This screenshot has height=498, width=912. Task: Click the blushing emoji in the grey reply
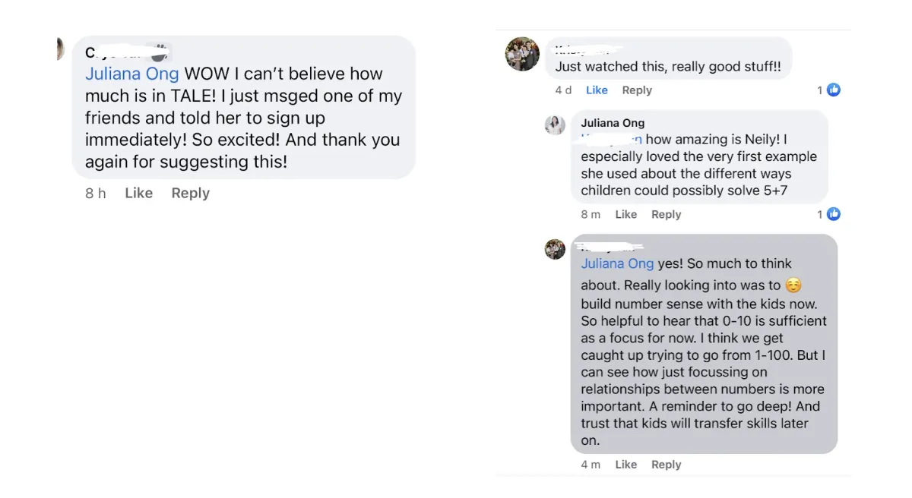coord(793,285)
